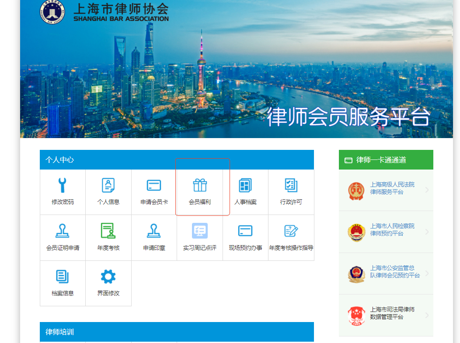Click the 修改密码 wrench icon
Image resolution: width=460 pixels, height=343 pixels.
[63, 185]
